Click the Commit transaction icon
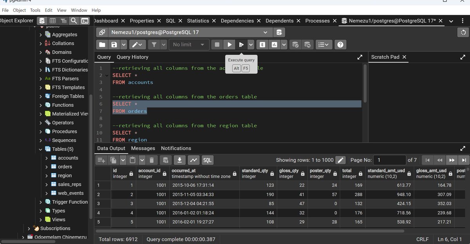 coord(296,45)
